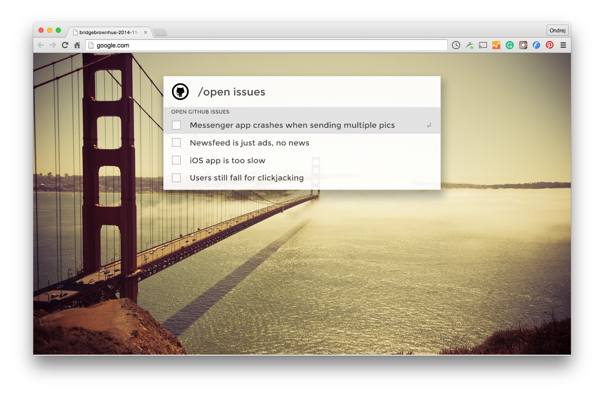Click the Grammarly extension icon
The width and height of the screenshot is (605, 416).
point(509,45)
